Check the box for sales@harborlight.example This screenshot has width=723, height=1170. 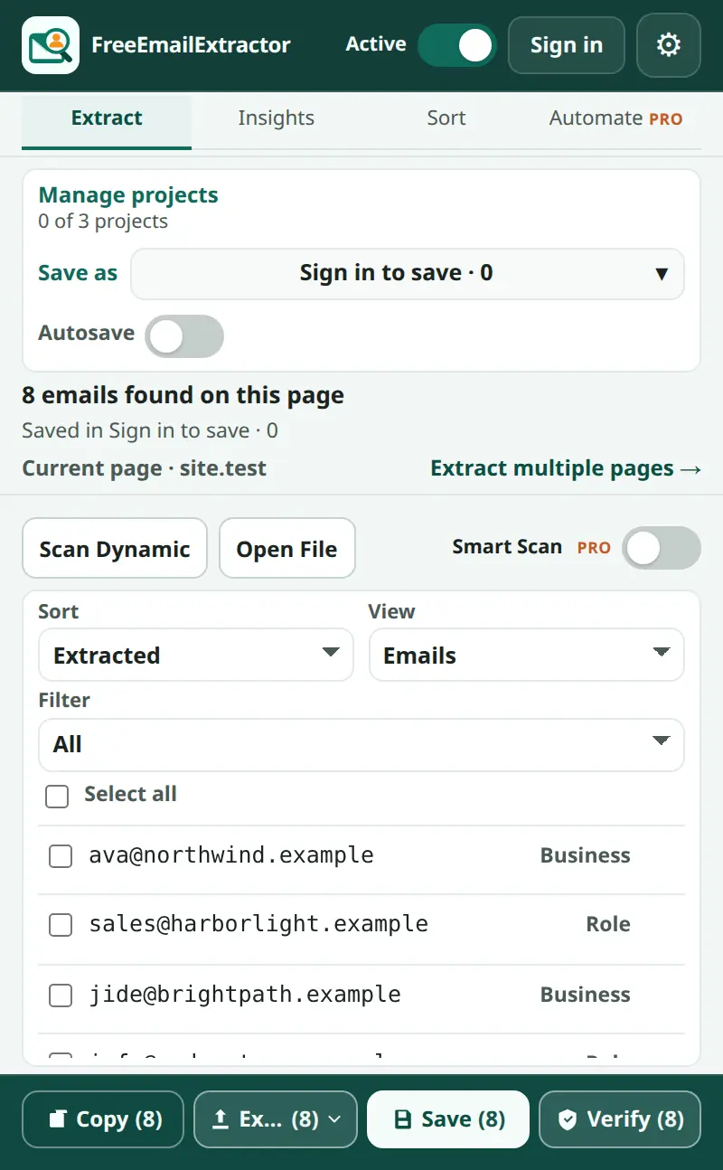(61, 925)
